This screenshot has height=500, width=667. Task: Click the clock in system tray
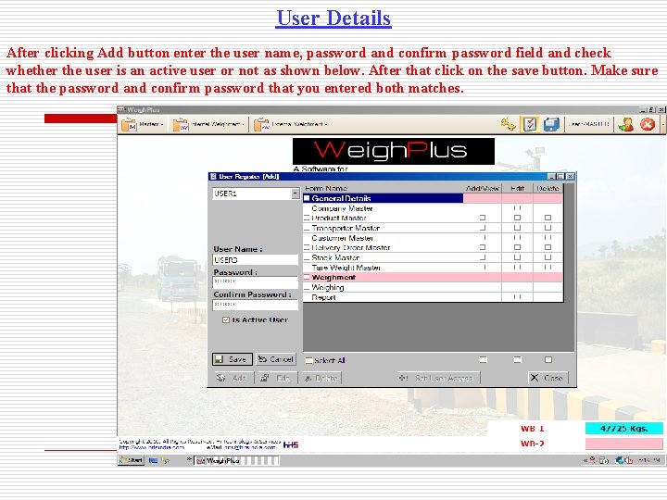[x=649, y=460]
